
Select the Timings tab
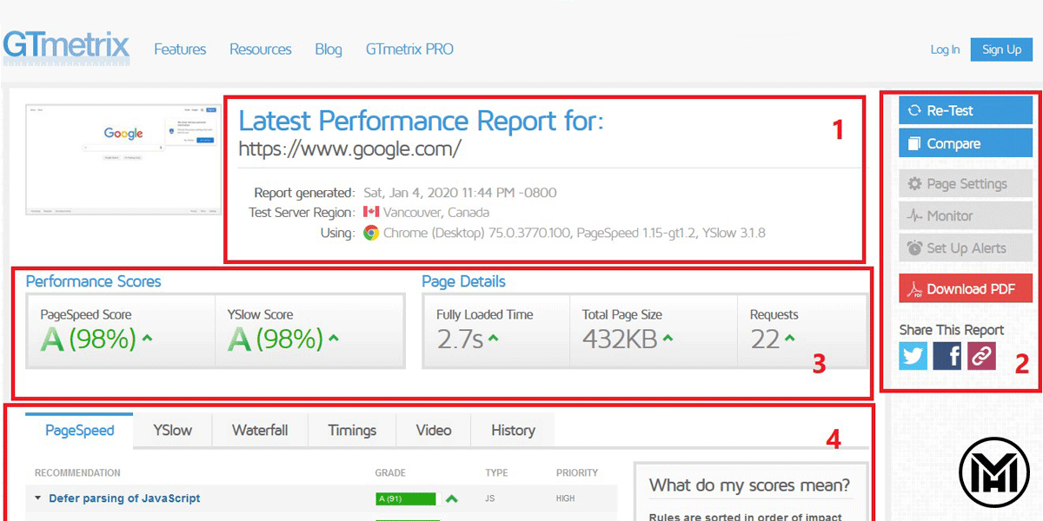(352, 430)
